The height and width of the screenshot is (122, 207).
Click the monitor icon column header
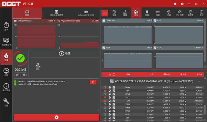click(x=114, y=75)
